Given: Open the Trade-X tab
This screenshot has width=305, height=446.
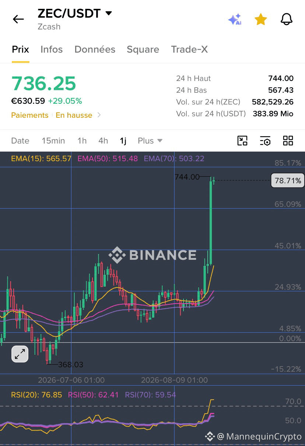Looking at the screenshot, I should 189,49.
